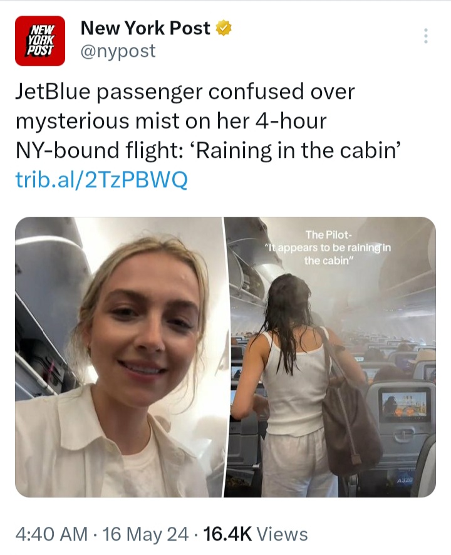Open the three-dot more options menu
The image size is (451, 555).
point(426,36)
